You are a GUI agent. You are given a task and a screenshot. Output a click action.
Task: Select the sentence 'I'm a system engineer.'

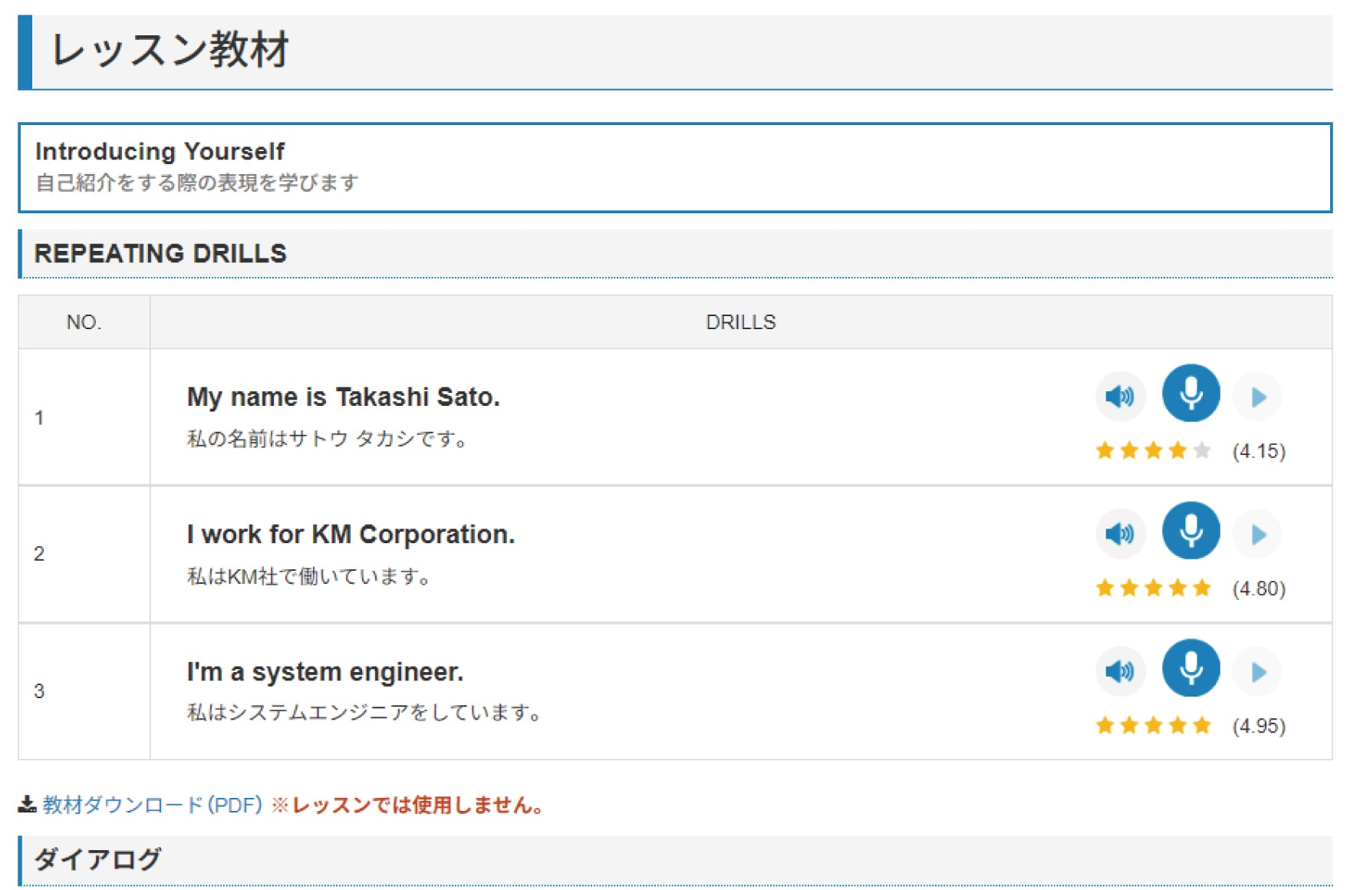point(325,672)
